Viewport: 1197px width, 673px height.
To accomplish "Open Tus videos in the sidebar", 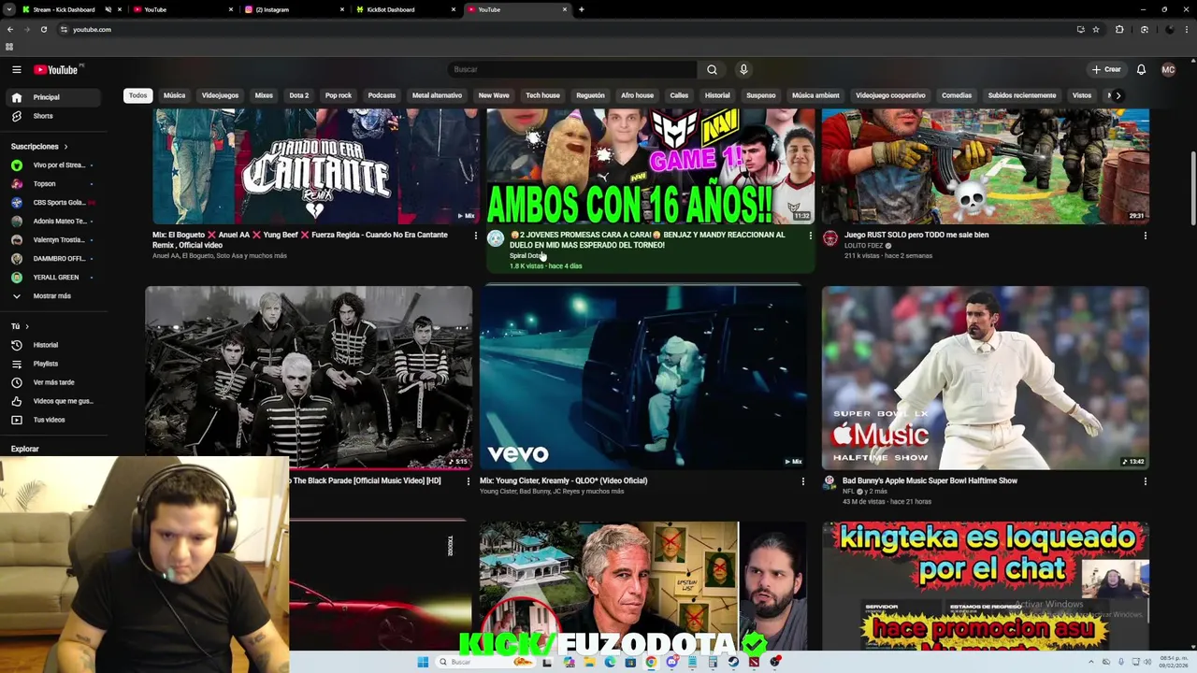I will point(53,420).
